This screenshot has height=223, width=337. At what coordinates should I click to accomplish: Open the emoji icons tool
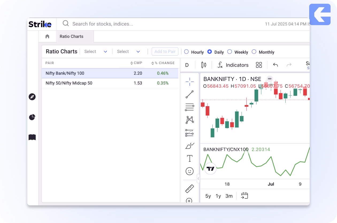click(x=190, y=171)
